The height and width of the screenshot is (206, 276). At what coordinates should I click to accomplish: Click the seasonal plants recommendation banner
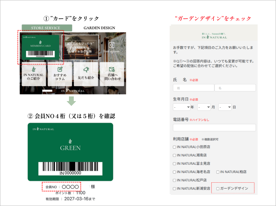(81, 47)
